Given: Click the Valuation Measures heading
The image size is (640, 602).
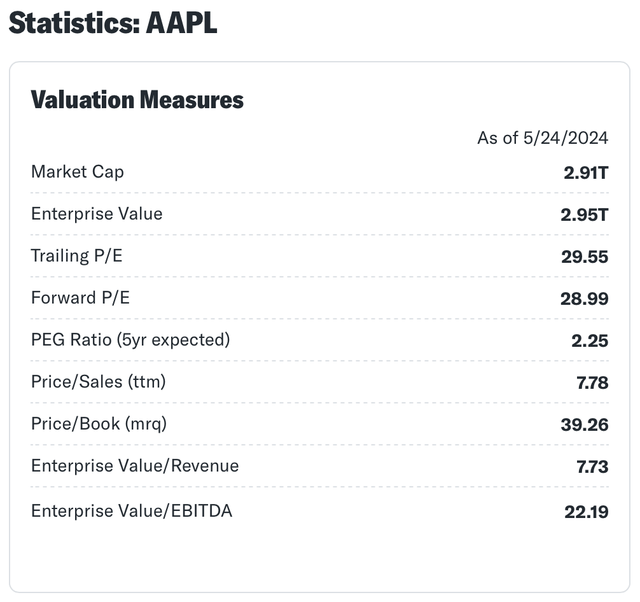Looking at the screenshot, I should tap(137, 100).
